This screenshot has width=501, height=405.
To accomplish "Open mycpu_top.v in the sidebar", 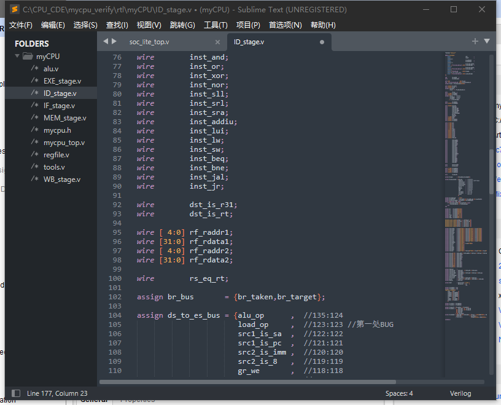I will 64,143.
